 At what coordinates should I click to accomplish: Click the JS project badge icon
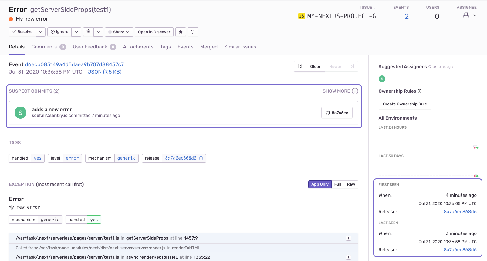click(x=302, y=16)
